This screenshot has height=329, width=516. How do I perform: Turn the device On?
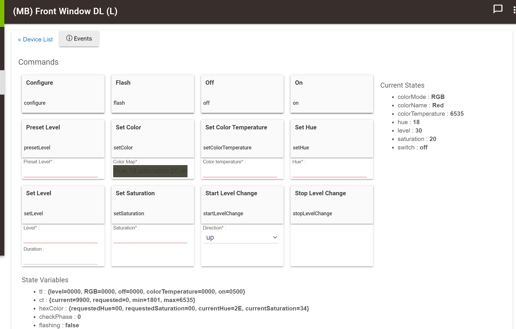[332, 94]
